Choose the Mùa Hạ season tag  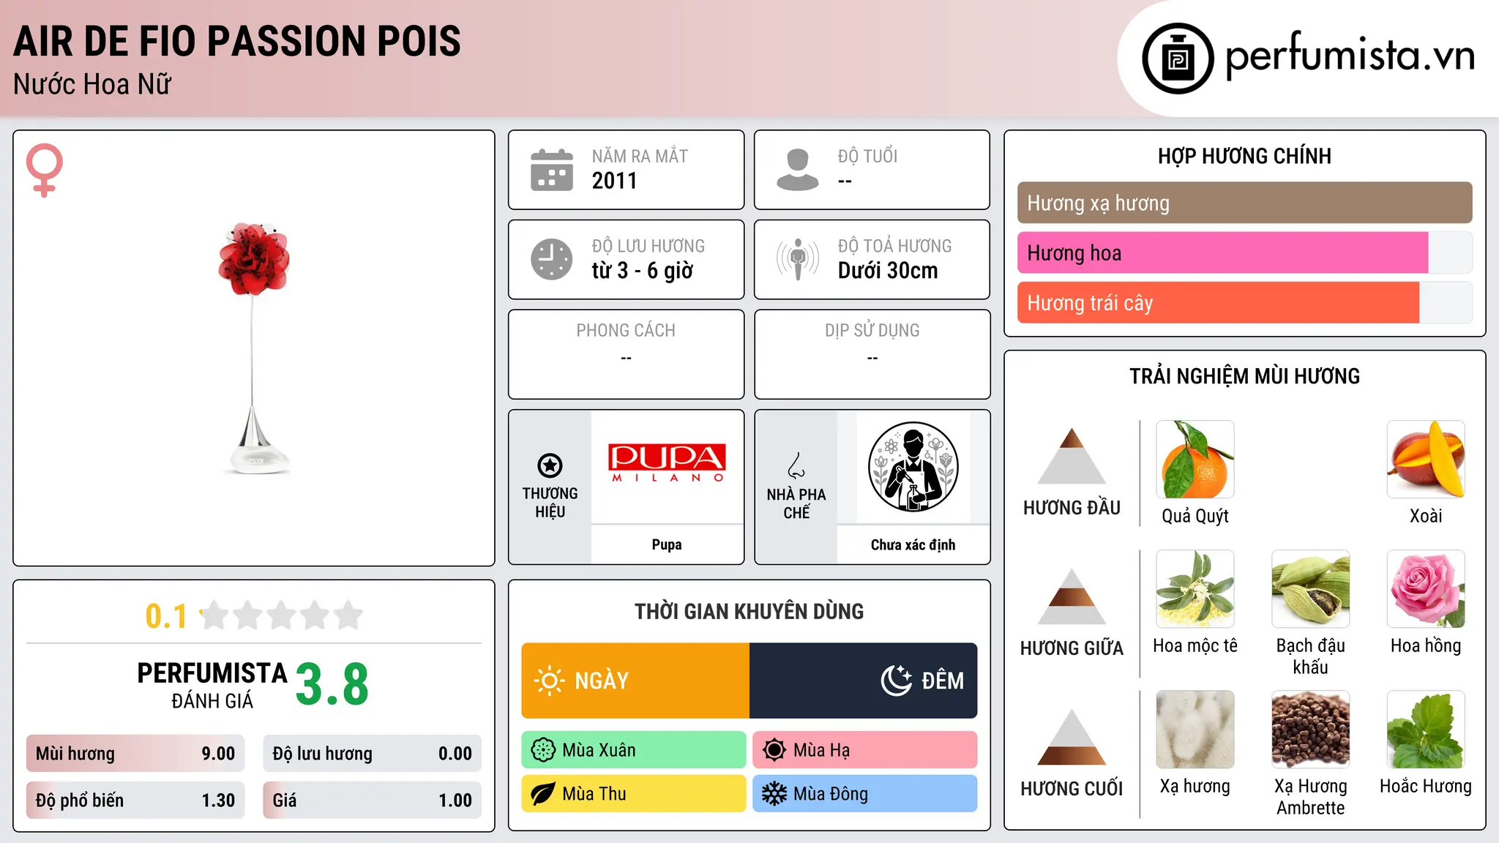pos(865,750)
